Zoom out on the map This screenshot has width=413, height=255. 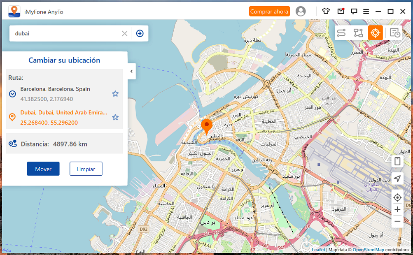397,221
